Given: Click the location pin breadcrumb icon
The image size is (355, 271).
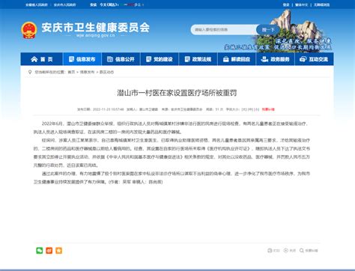Looking at the screenshot, I should (x=30, y=72).
